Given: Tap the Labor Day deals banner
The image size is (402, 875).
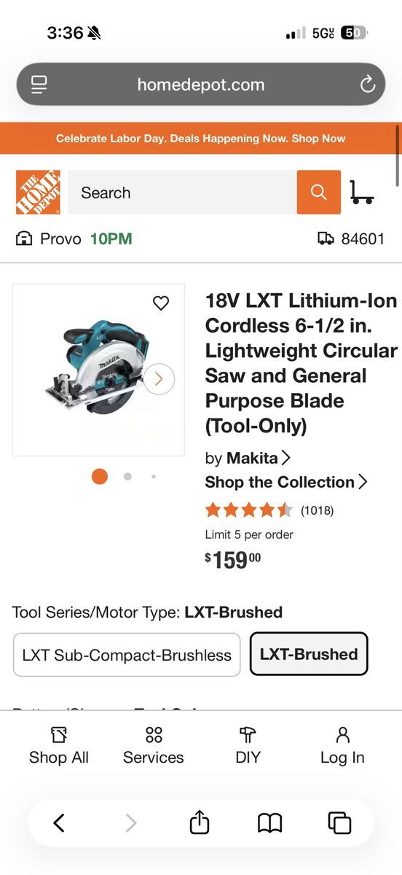Looking at the screenshot, I should [x=201, y=139].
